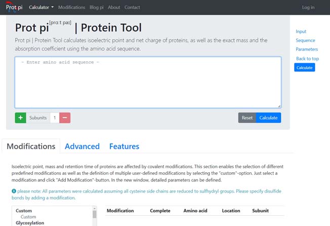Select the Modifications tab
The width and height of the screenshot is (330, 226).
point(31,146)
